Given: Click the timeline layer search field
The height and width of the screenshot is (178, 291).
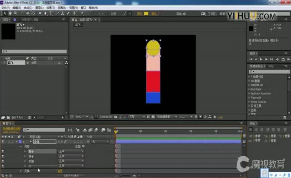Looking at the screenshot, I should (44, 130).
